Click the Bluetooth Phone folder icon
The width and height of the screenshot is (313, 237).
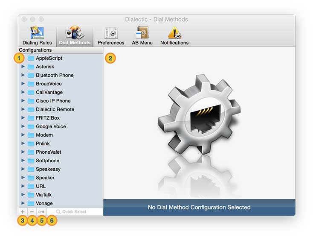tap(31, 75)
